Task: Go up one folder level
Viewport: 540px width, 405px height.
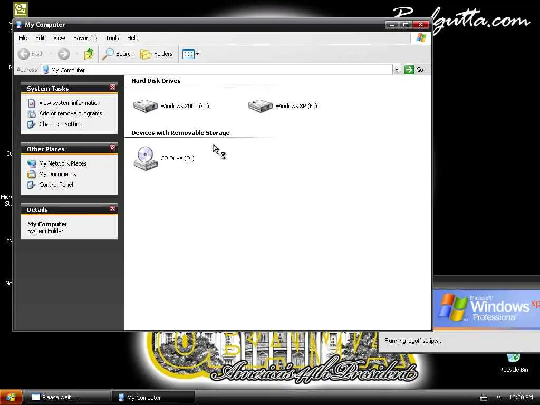Action: 89,54
